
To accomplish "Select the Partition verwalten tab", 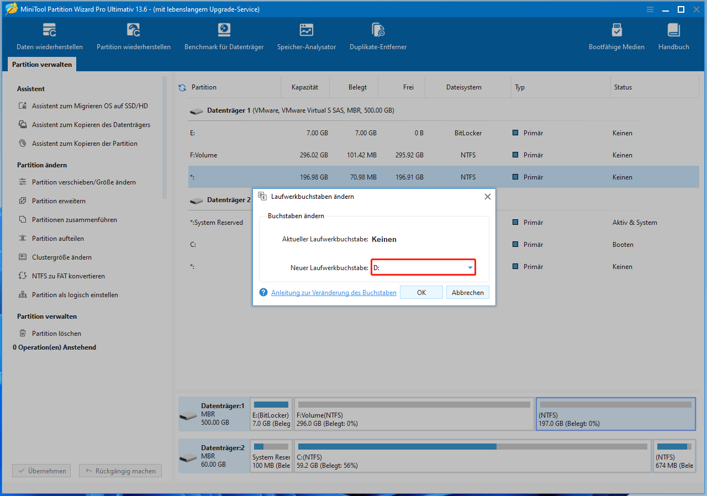I will click(42, 65).
